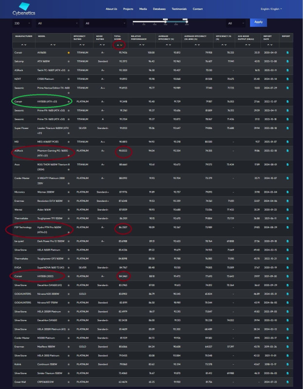
Task: Open report icon for be quiet! Dark Power Pro 12
Action: 287,241
